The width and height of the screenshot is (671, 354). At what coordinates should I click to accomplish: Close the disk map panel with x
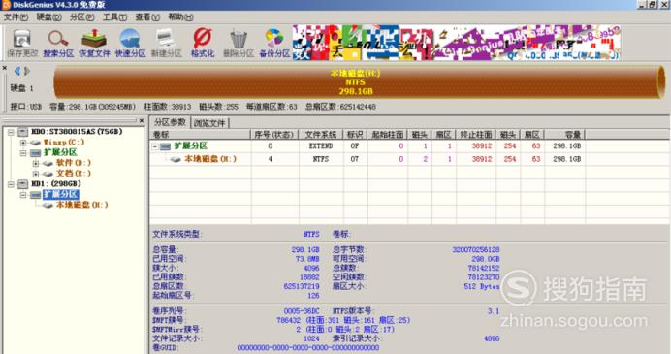pyautogui.click(x=4, y=68)
